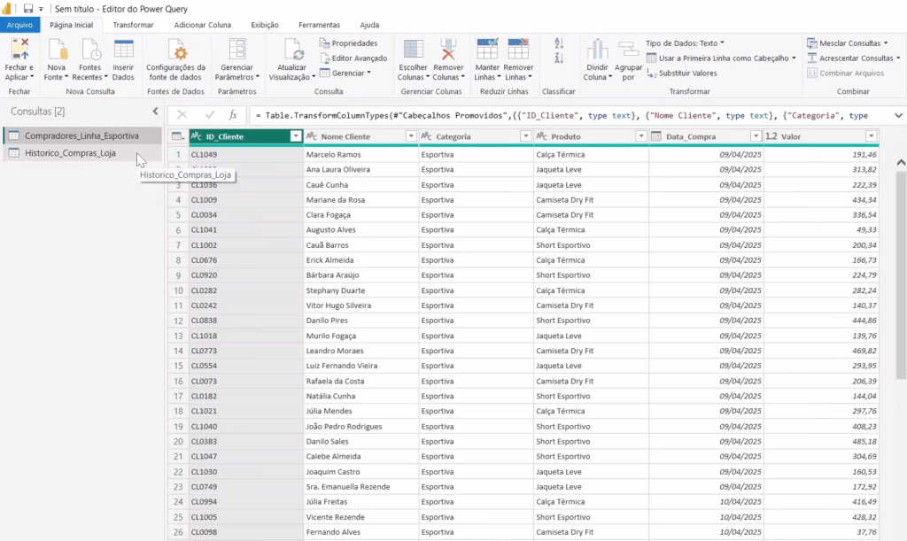Open the Nova Fonte icon
This screenshot has height=541, width=907.
click(58, 49)
